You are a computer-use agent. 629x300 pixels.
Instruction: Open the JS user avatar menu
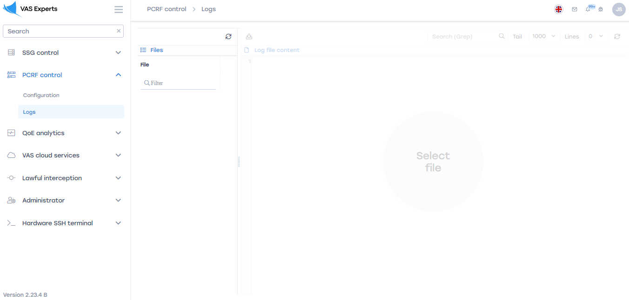(618, 9)
